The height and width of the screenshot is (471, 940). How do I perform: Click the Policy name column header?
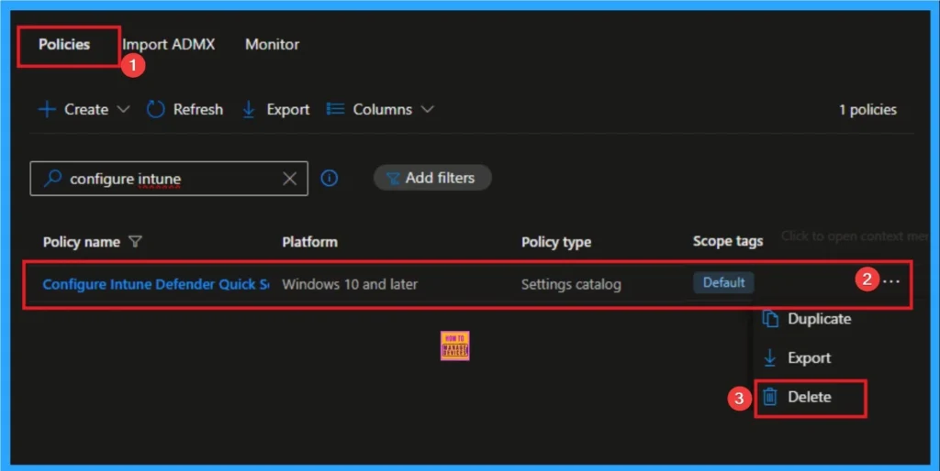pyautogui.click(x=82, y=242)
